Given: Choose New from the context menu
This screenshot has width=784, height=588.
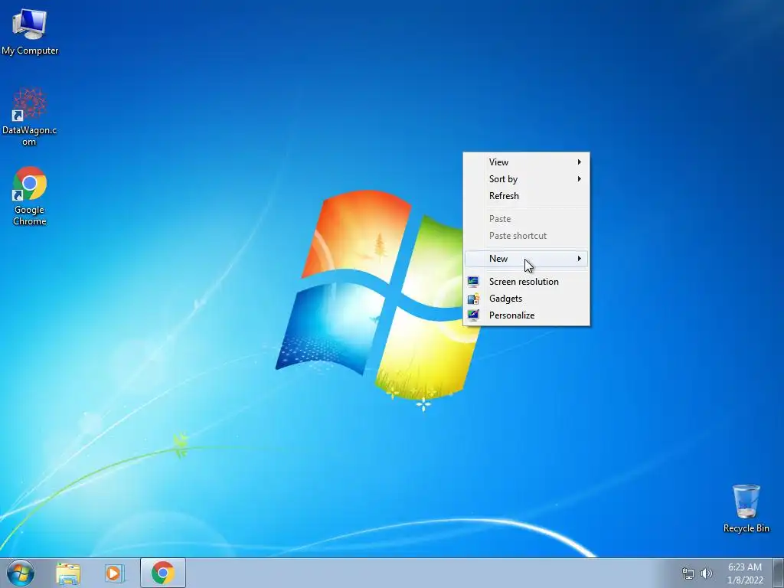Looking at the screenshot, I should 527,259.
